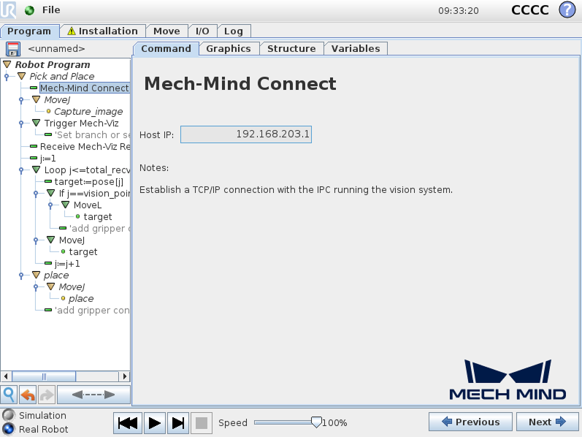Viewport: 582px width, 437px height.
Task: Play the robot program
Action: (x=154, y=423)
